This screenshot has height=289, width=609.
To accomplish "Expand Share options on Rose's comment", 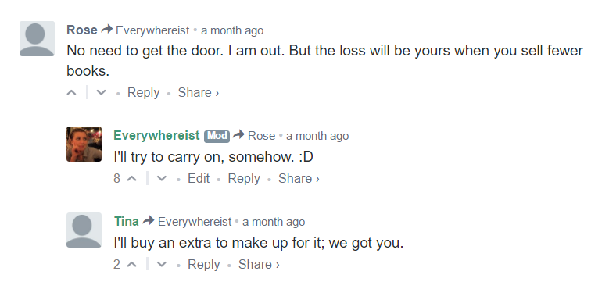I will [199, 93].
